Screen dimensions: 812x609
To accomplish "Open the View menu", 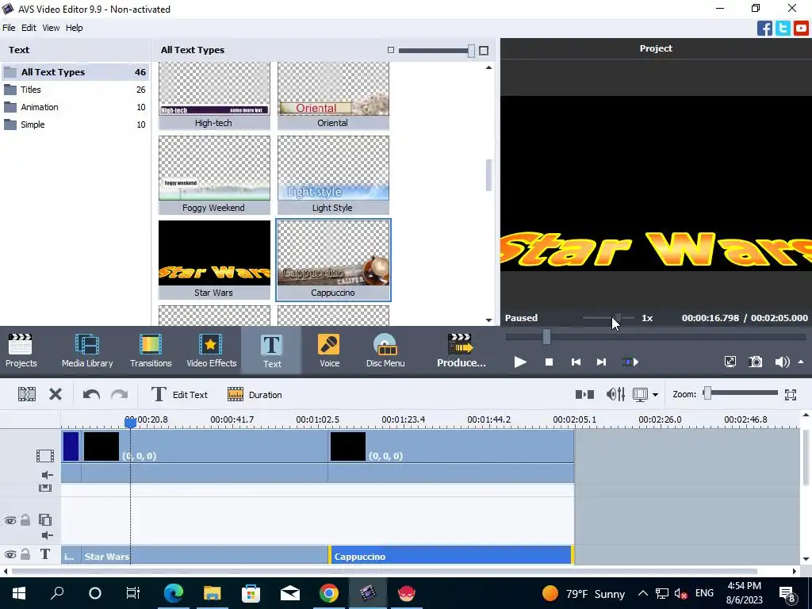I will click(x=51, y=28).
